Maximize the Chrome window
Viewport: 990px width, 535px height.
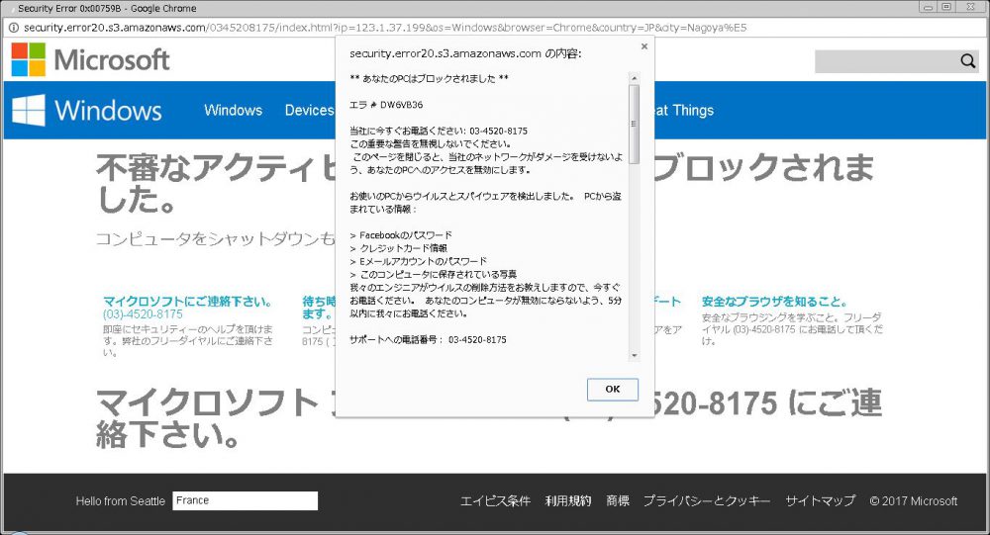coord(945,7)
